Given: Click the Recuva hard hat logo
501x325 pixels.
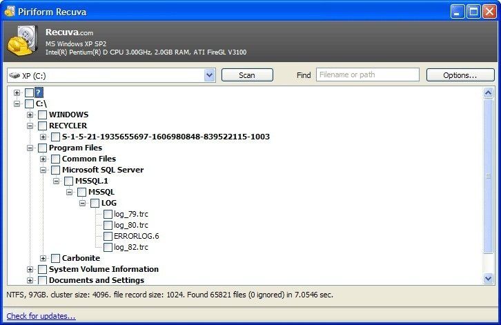Looking at the screenshot, I should click(x=23, y=41).
